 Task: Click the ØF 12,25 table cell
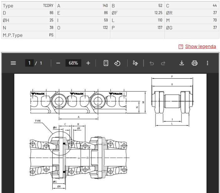pos(137,13)
